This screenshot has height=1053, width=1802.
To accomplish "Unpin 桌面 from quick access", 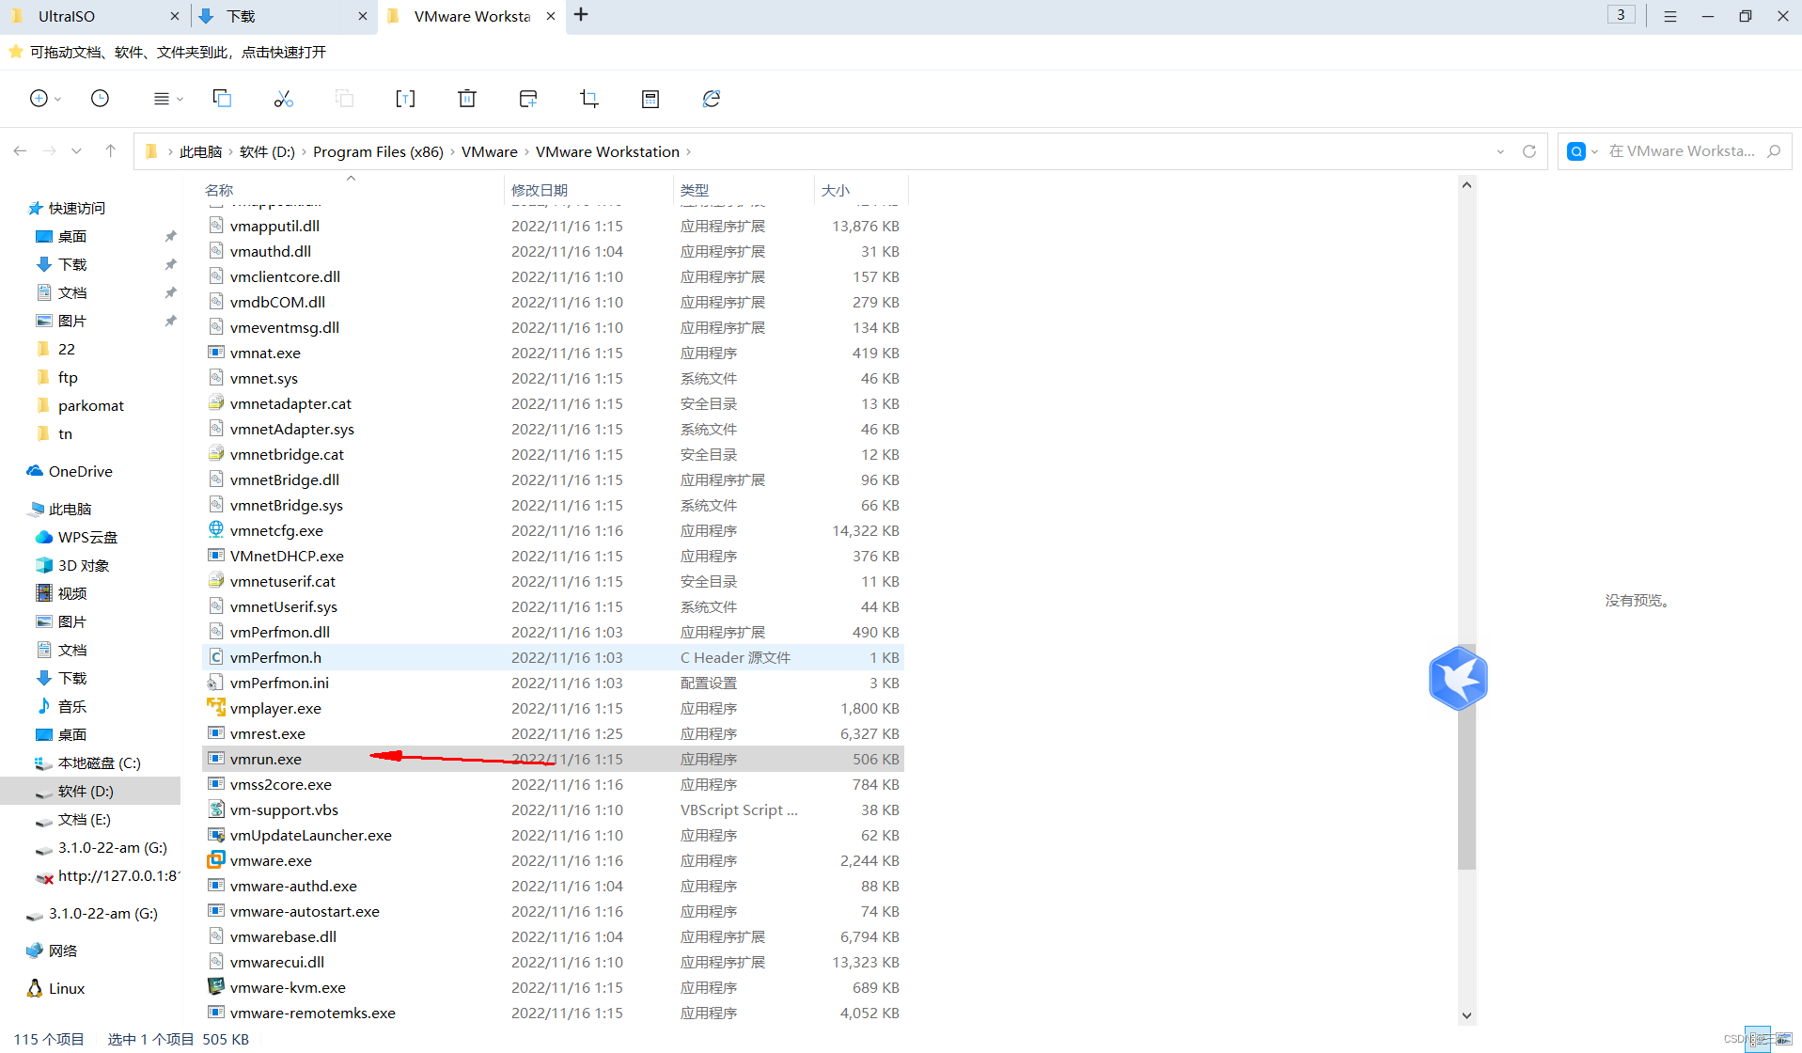I will pos(171,236).
